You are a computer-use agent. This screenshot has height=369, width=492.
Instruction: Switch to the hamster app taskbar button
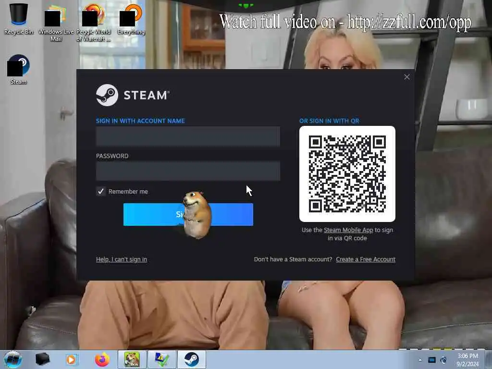pos(132,359)
